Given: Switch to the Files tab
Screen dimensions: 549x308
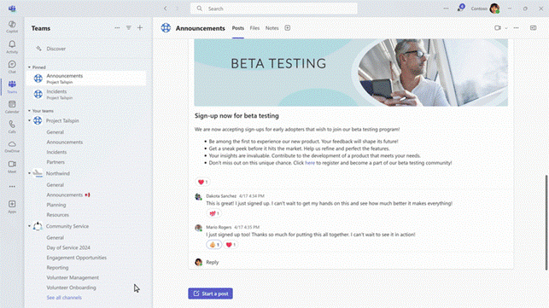Looking at the screenshot, I should 254,28.
